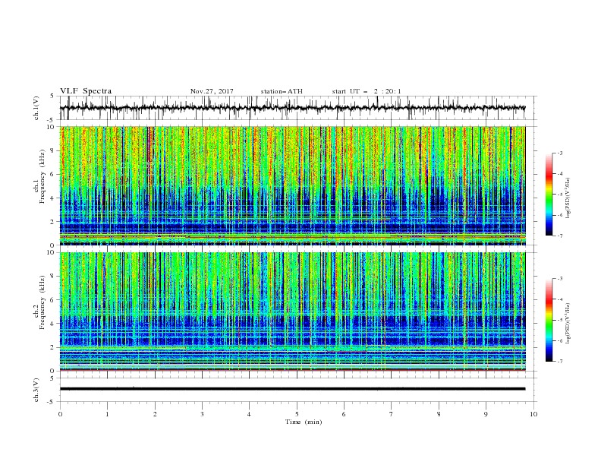Click inside the ch.2 spectrogram panel

(292, 312)
